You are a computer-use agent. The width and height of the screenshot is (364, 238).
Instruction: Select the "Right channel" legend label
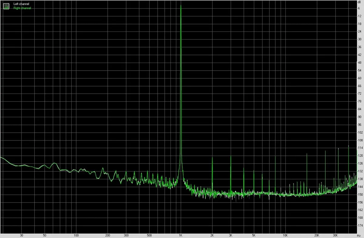tap(22, 8)
